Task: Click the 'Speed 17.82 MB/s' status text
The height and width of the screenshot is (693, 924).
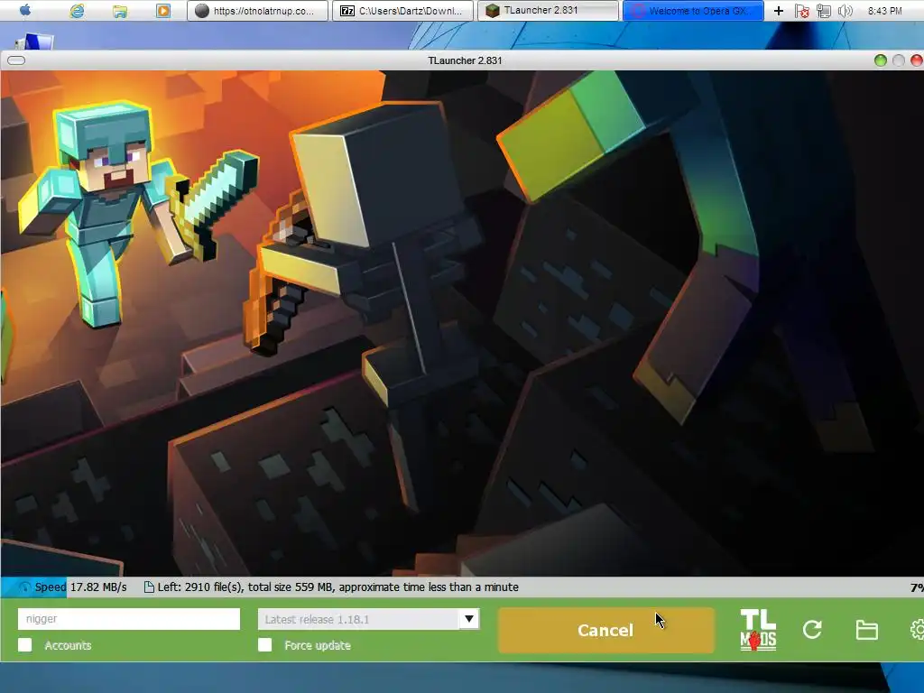Action: [x=80, y=587]
